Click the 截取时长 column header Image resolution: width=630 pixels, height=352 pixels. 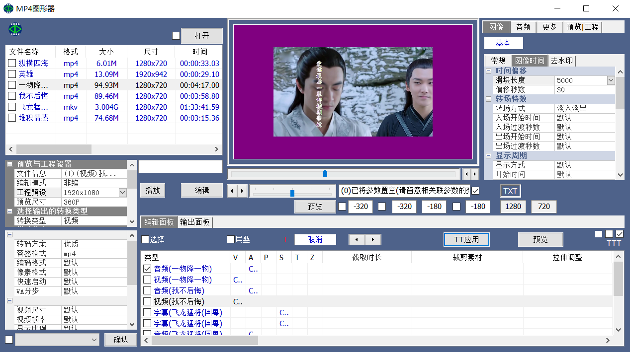click(367, 257)
